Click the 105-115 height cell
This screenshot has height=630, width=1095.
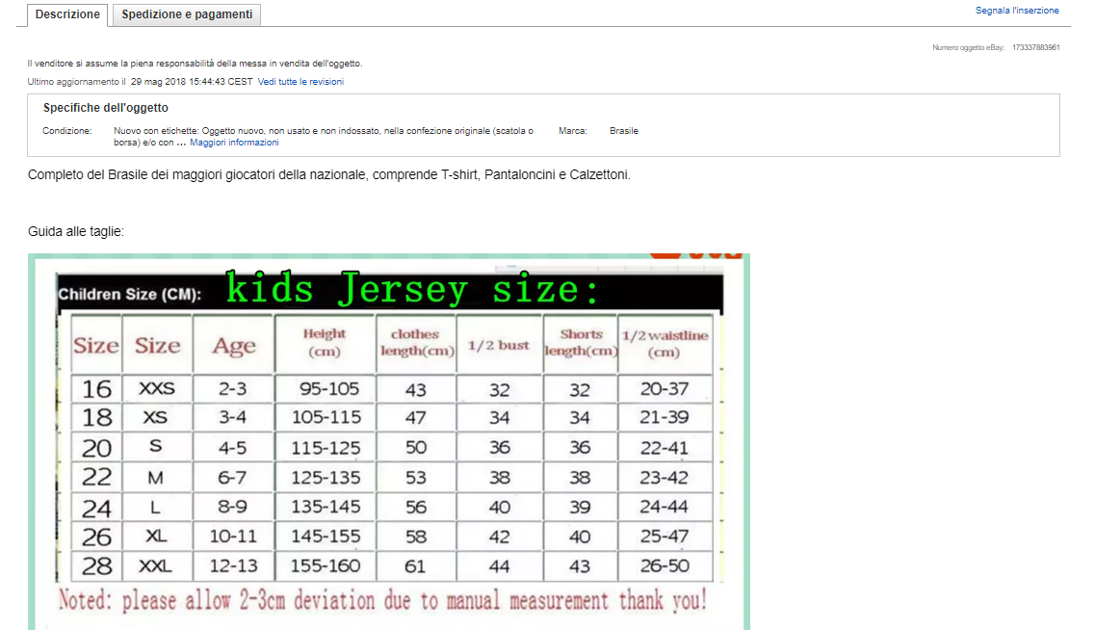pos(326,417)
